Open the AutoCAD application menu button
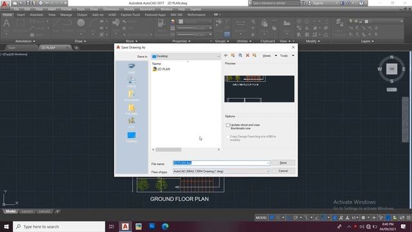The image size is (412, 232). coord(5,5)
